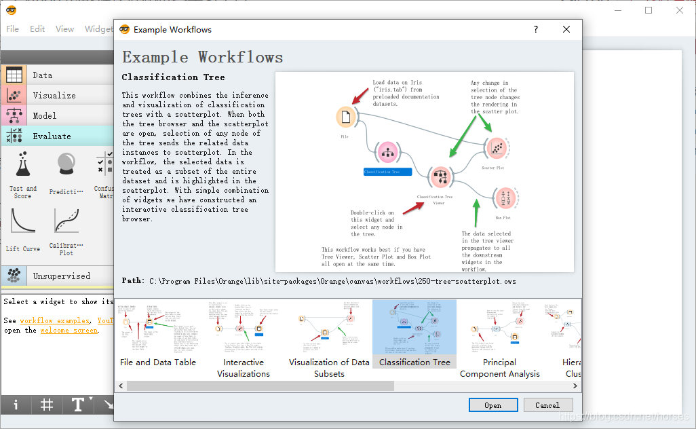Select the Classification Tree workflow thumbnail

tap(414, 334)
